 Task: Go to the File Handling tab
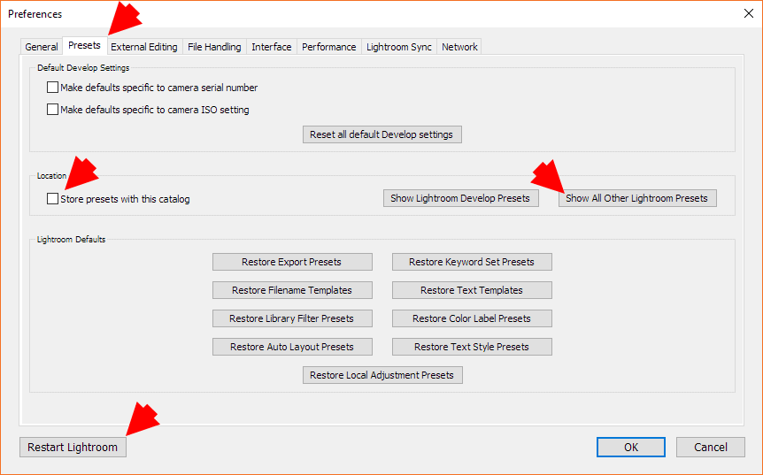[214, 47]
